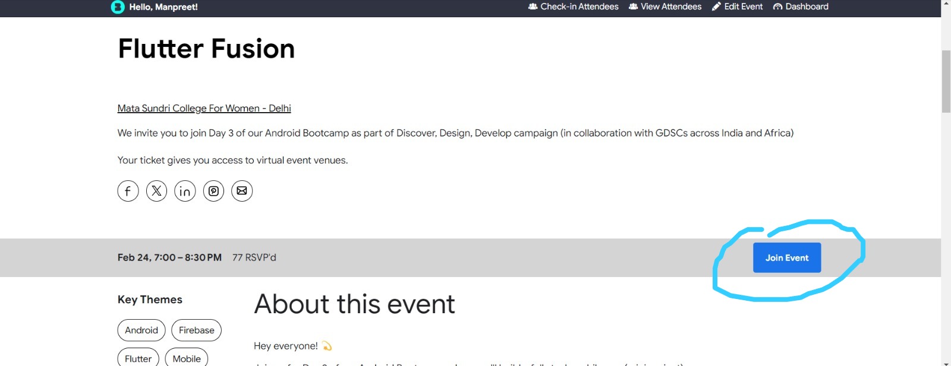The height and width of the screenshot is (366, 951).
Task: Click the pencil icon for Edit Event
Action: pyautogui.click(x=716, y=7)
